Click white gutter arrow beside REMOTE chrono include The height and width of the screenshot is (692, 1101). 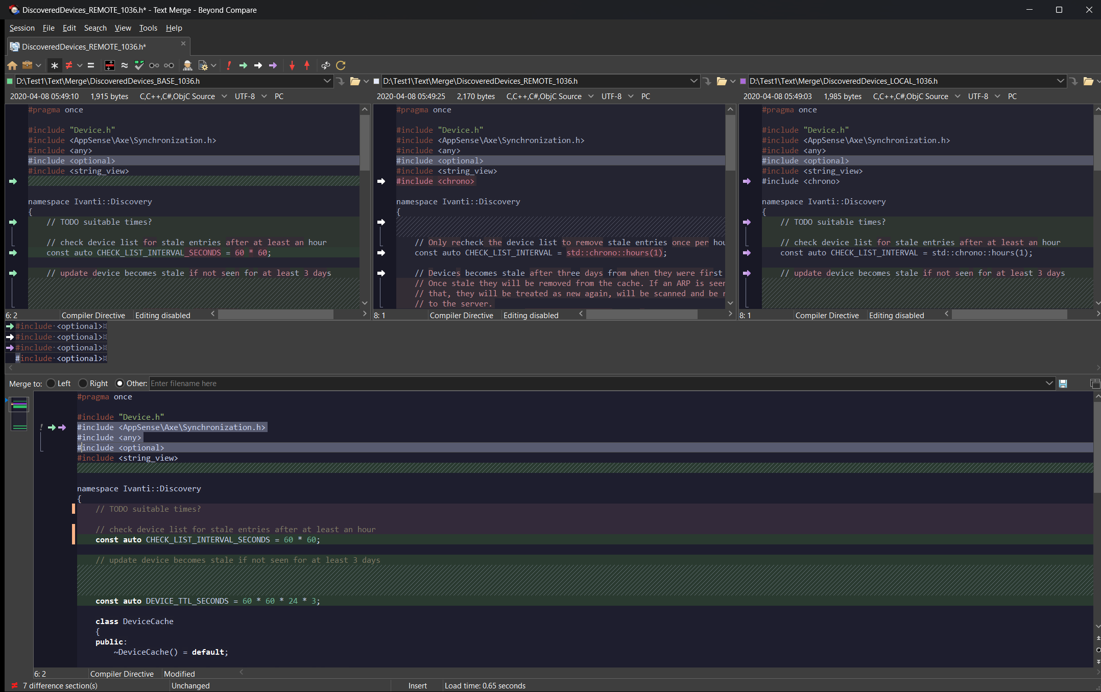[x=381, y=181]
